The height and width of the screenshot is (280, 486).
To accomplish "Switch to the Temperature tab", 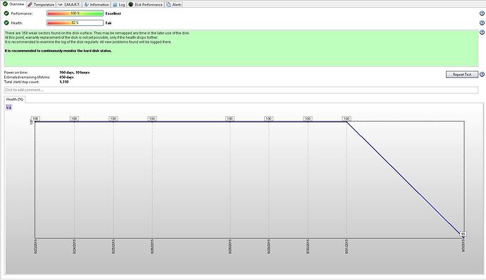I will 41,5.
